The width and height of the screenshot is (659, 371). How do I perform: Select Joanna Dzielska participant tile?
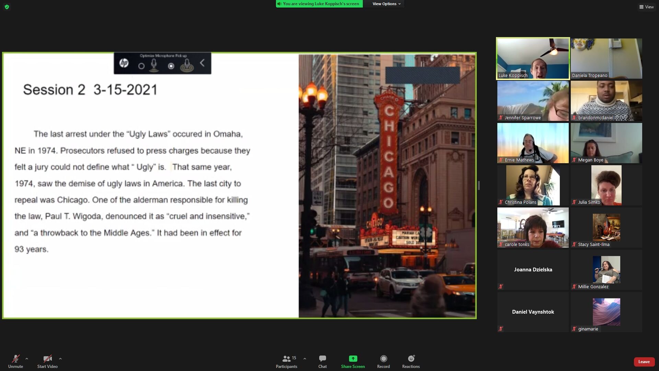pyautogui.click(x=533, y=270)
